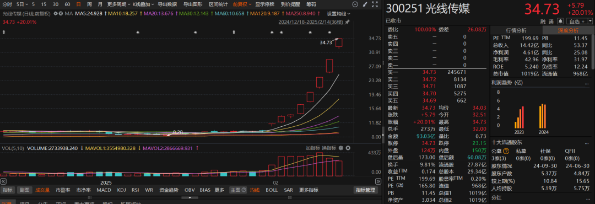The width and height of the screenshot is (595, 204).
Task: Jump chart left with double-arrow icon
Action: (3, 182)
